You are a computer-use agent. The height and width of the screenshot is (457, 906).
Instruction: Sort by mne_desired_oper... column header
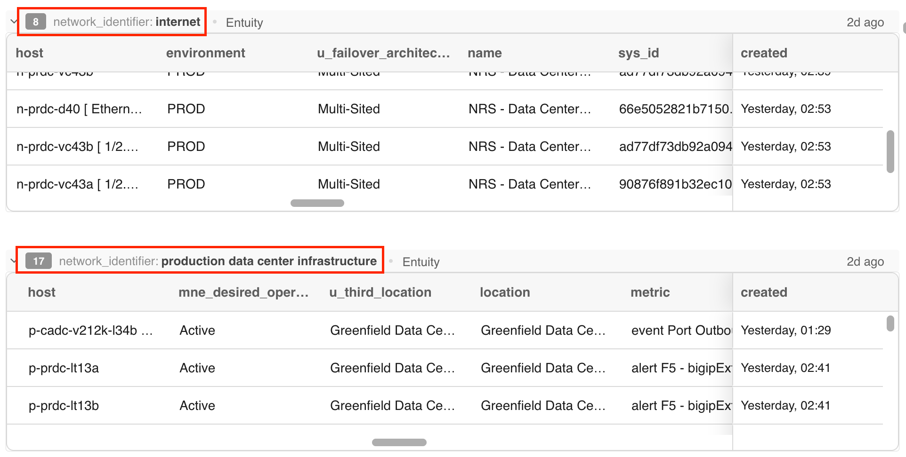point(243,292)
